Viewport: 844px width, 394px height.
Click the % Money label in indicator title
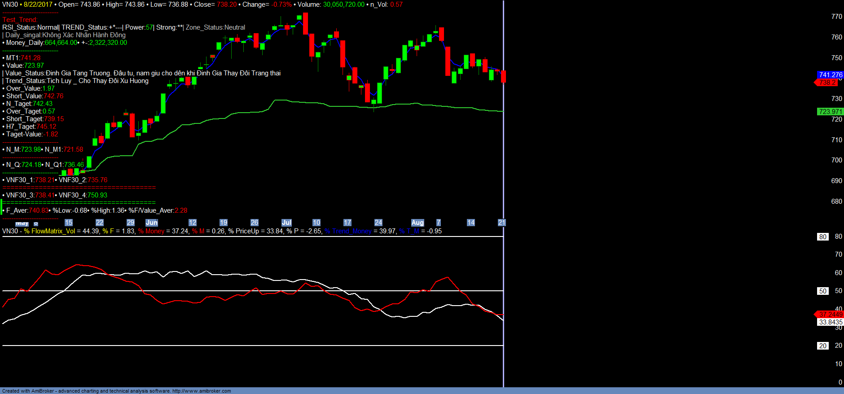coord(151,231)
